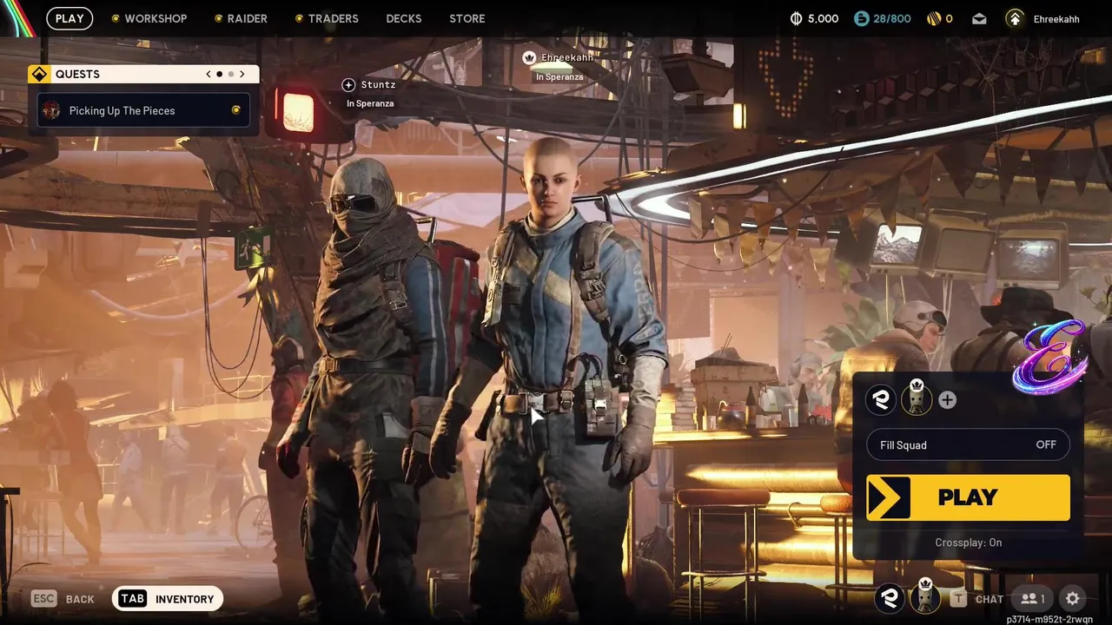
Task: Click the quest giver portrait icon
Action: pos(51,110)
